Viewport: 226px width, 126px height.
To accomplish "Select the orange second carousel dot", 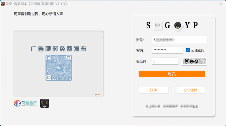I will click(x=99, y=94).
